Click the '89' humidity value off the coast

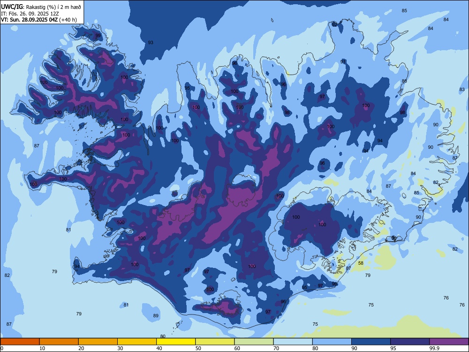(x=156, y=315)
